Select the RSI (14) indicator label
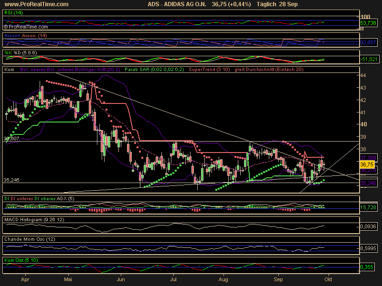Image resolution: width=382 pixels, height=286 pixels. pos(13,13)
